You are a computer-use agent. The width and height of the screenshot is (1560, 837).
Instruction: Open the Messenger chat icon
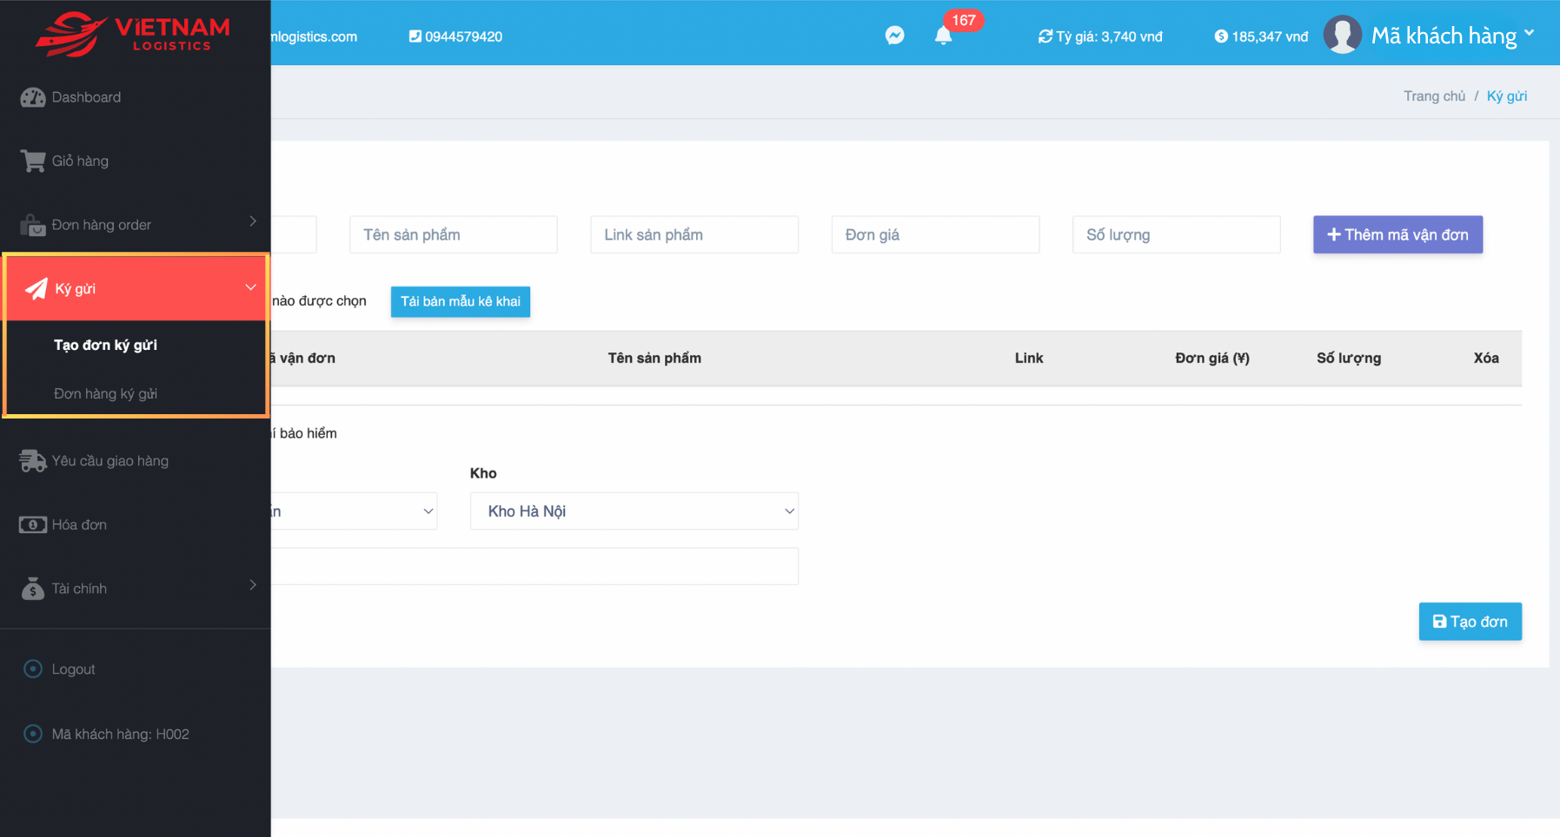coord(895,36)
